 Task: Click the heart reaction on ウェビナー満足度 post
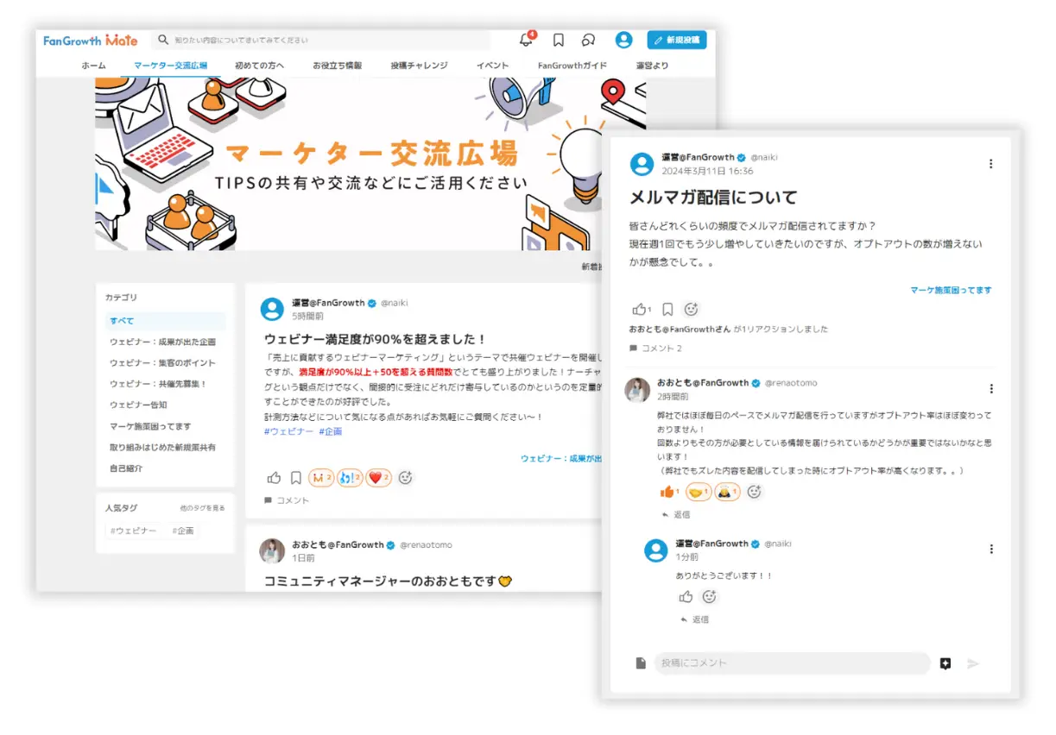(x=378, y=477)
